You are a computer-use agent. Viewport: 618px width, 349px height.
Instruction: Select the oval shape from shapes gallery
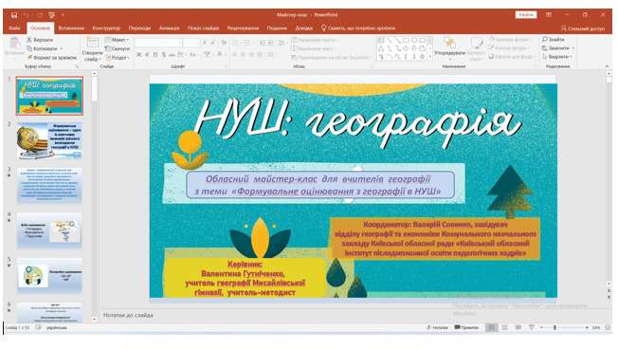(x=414, y=40)
